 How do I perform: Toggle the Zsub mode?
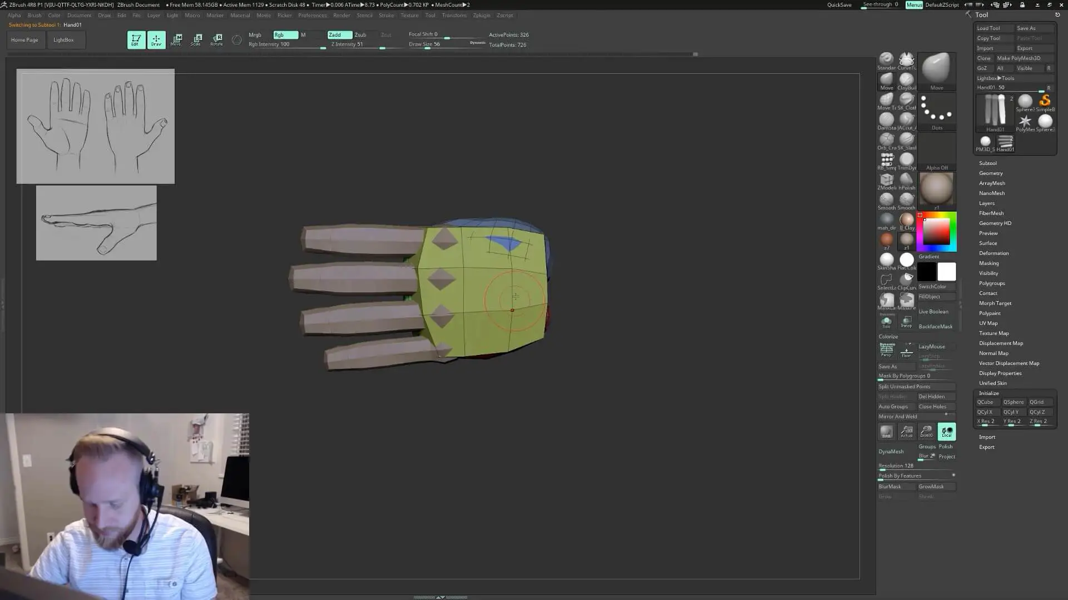coord(360,34)
